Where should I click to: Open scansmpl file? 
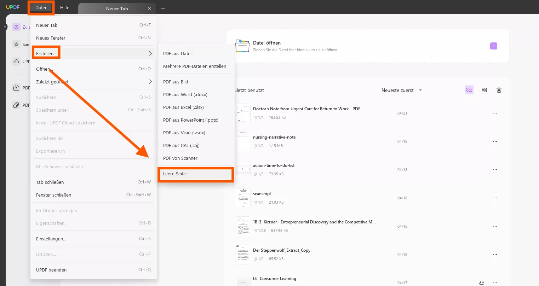click(262, 194)
